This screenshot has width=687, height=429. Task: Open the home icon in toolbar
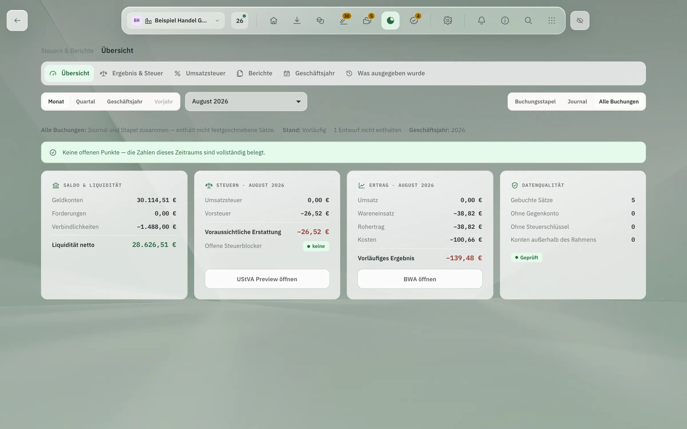273,20
